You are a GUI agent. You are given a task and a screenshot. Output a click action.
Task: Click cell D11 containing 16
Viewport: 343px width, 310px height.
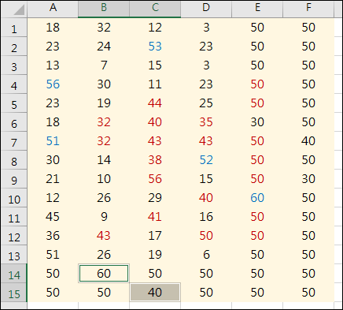(x=206, y=217)
